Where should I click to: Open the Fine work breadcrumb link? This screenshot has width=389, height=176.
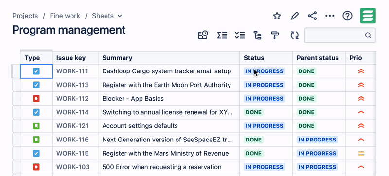[x=65, y=16]
